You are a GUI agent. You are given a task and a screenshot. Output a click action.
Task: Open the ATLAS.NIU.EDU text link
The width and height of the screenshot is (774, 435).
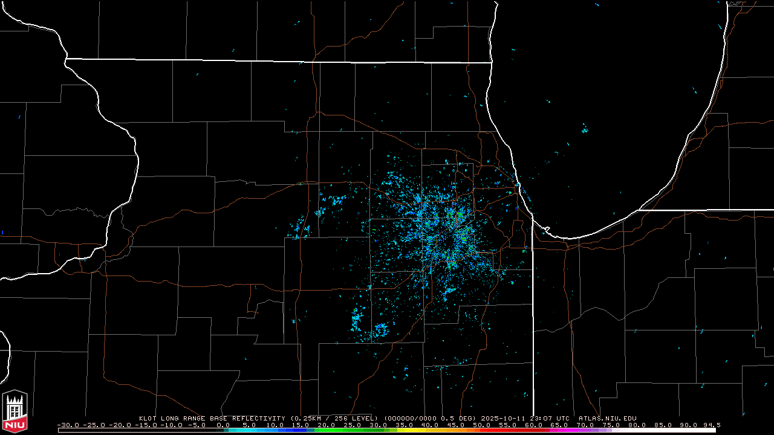pyautogui.click(x=607, y=418)
